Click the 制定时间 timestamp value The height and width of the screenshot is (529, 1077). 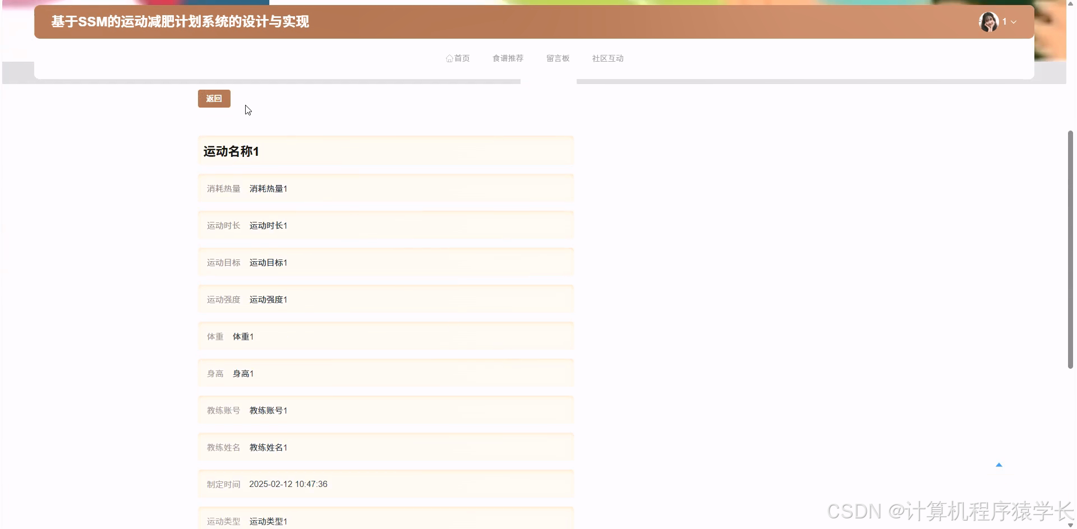click(x=288, y=484)
